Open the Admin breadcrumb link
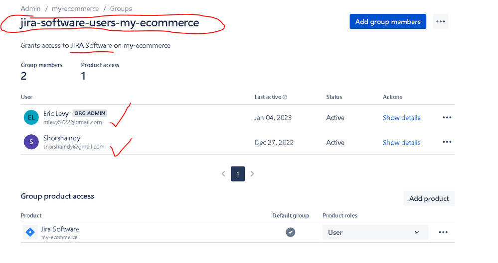498x263 pixels. pyautogui.click(x=30, y=8)
